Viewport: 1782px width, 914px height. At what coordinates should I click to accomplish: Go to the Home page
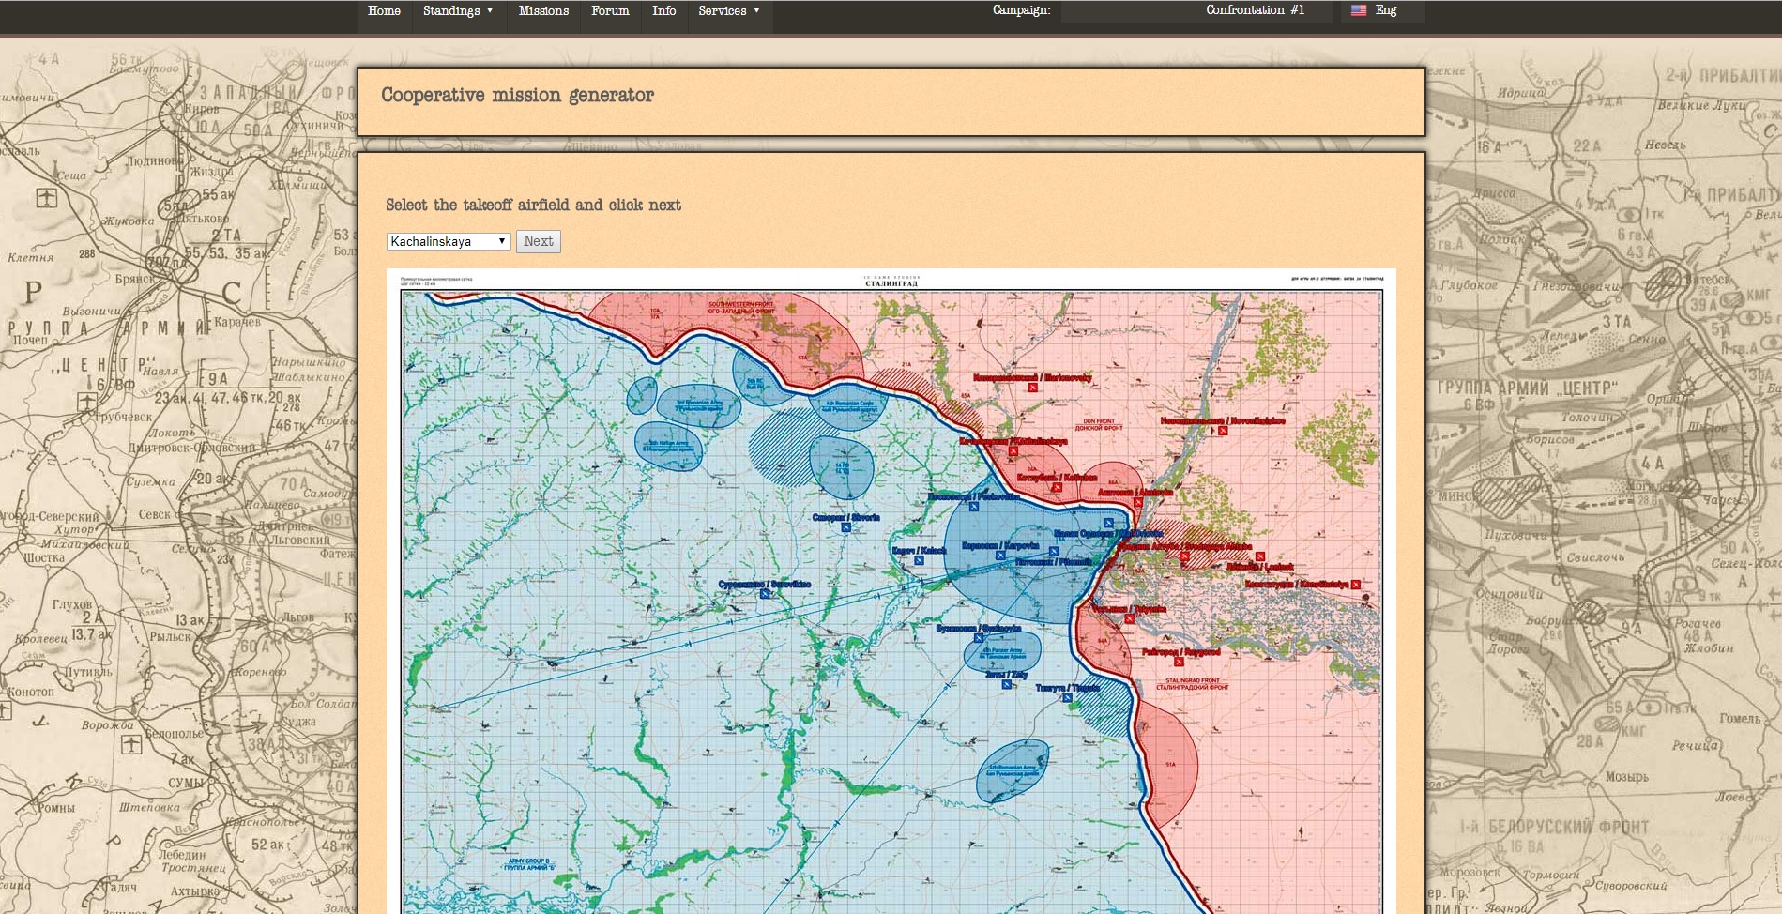pyautogui.click(x=384, y=11)
